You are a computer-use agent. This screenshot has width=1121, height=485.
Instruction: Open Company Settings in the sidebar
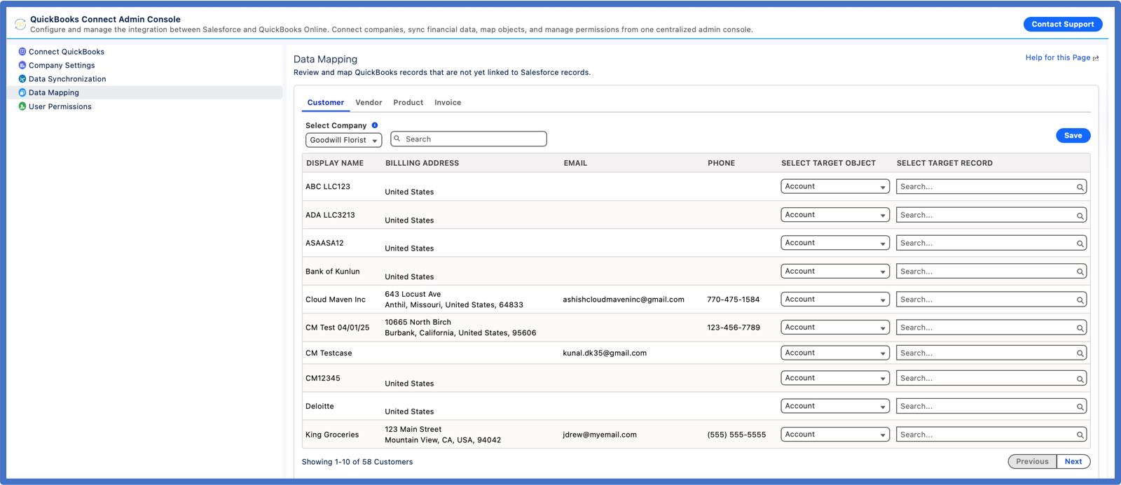tap(62, 65)
